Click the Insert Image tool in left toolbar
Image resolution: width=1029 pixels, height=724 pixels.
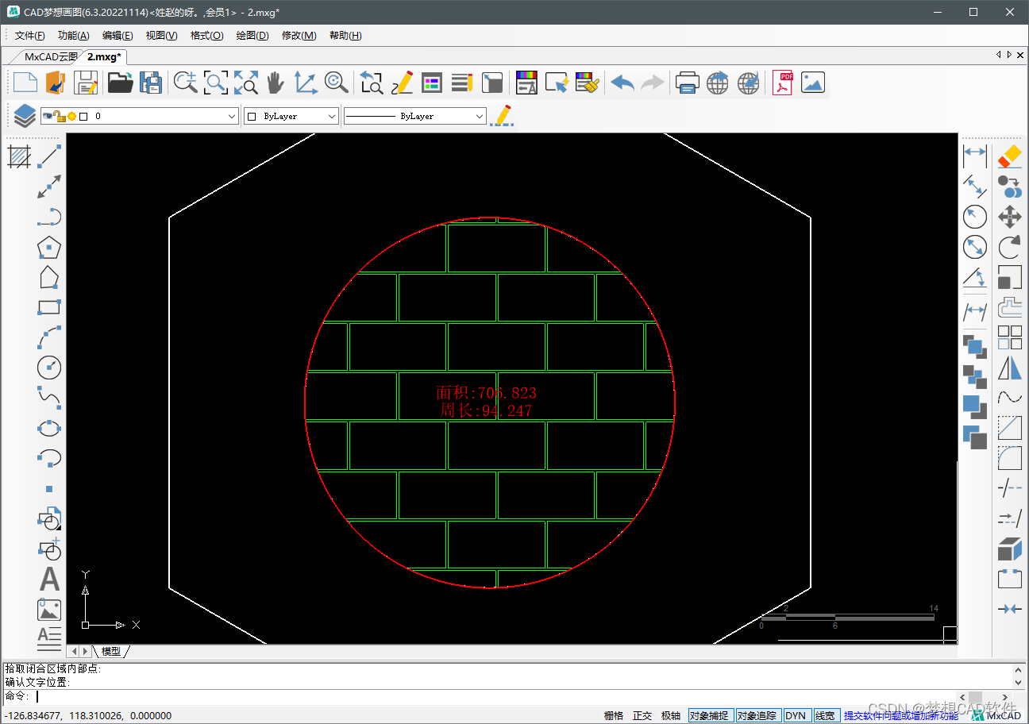[x=49, y=610]
